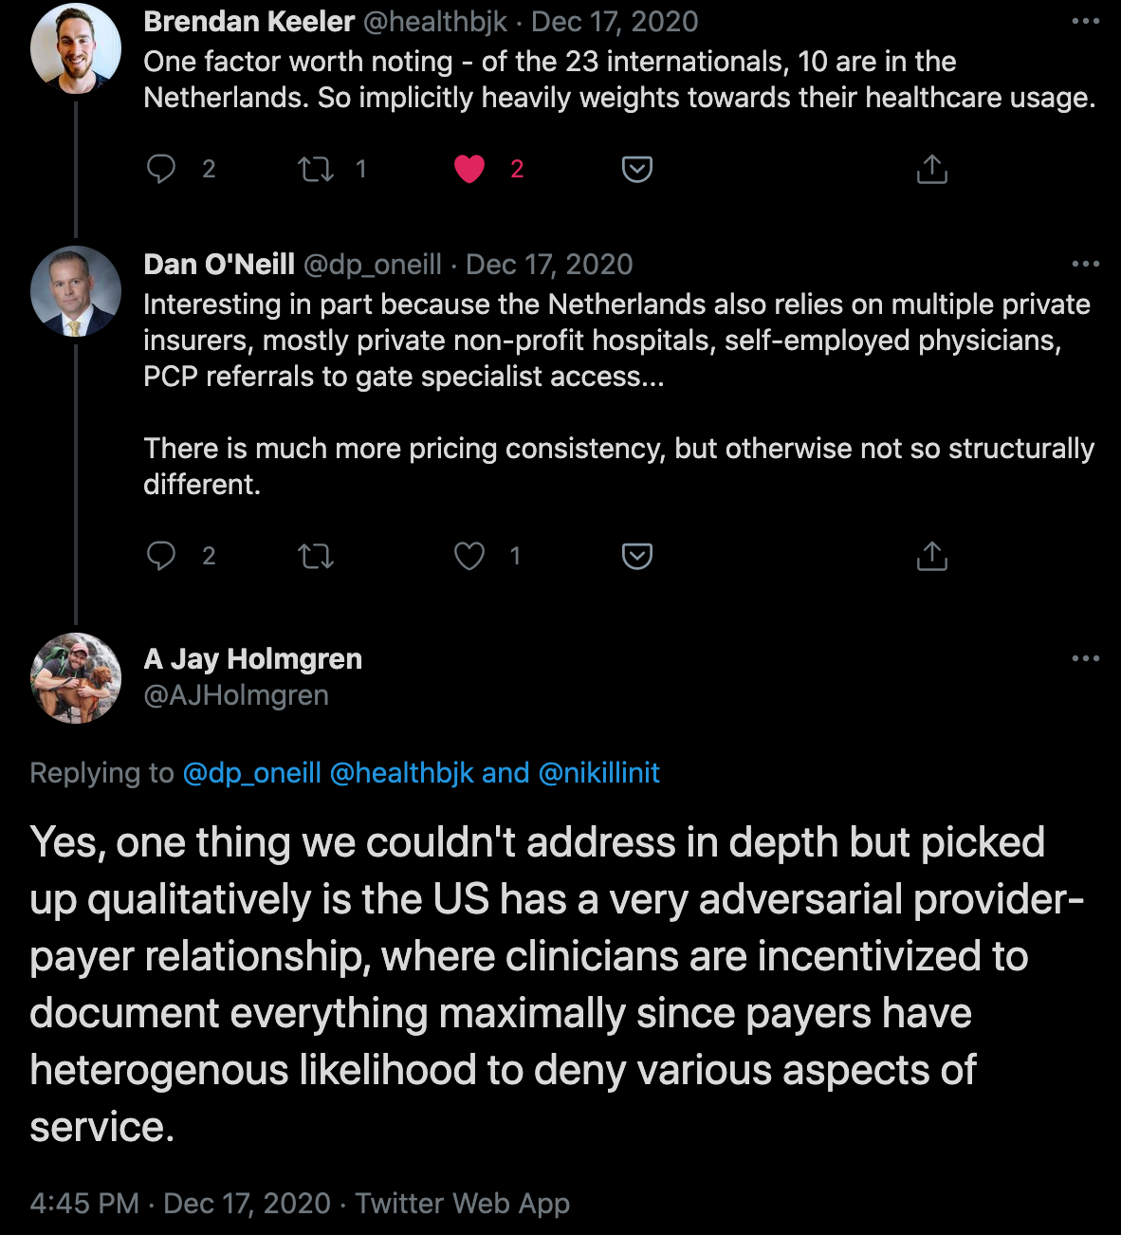Image resolution: width=1121 pixels, height=1235 pixels.
Task: View Brendan Keeler's profile picture
Action: (x=76, y=48)
